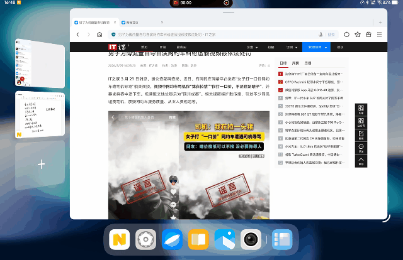Launch the camera app from dock
This screenshot has width=403, height=260.
tap(252, 239)
